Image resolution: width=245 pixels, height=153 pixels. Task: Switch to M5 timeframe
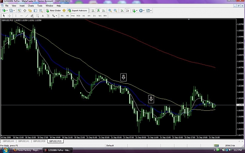coord(67,16)
